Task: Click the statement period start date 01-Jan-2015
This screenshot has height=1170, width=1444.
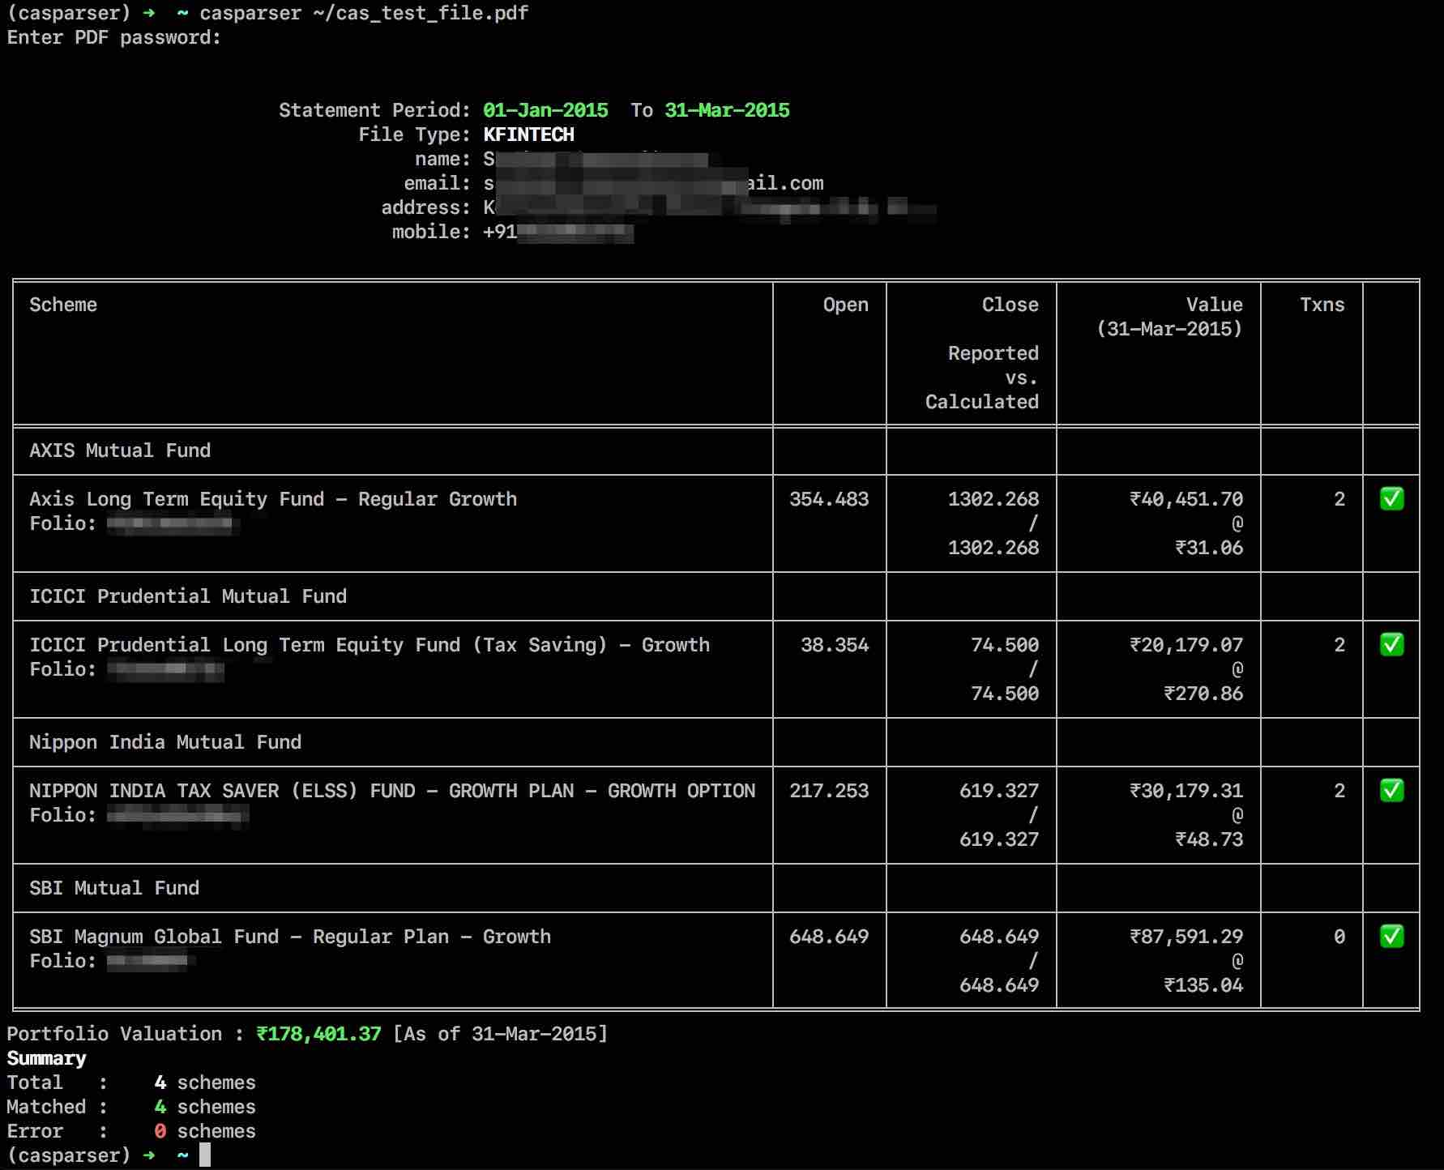Action: click(546, 110)
